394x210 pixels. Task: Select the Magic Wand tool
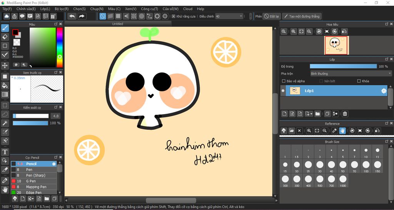[x=5, y=123]
